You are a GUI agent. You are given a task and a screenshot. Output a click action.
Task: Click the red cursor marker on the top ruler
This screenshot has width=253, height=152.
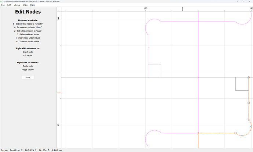click(182, 9)
